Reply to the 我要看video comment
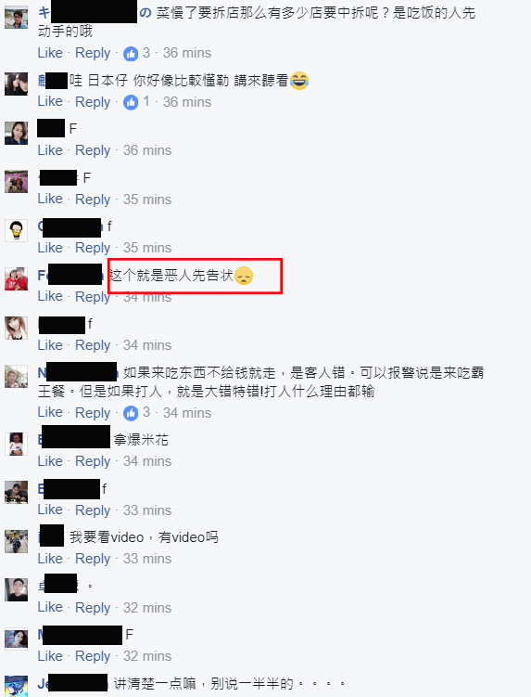 (x=93, y=560)
